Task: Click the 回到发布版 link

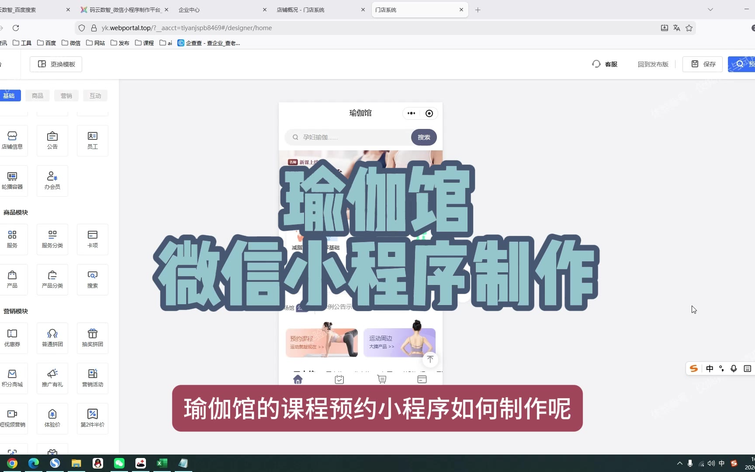Action: pyautogui.click(x=653, y=64)
